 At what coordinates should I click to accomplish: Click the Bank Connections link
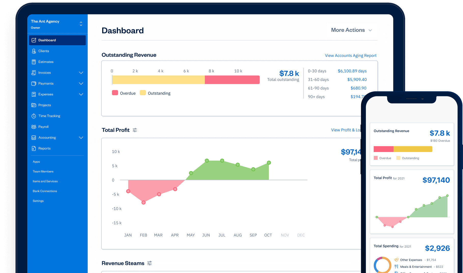click(x=45, y=191)
